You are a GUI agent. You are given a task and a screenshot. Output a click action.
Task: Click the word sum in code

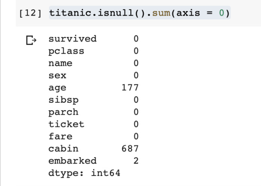coord(161,13)
